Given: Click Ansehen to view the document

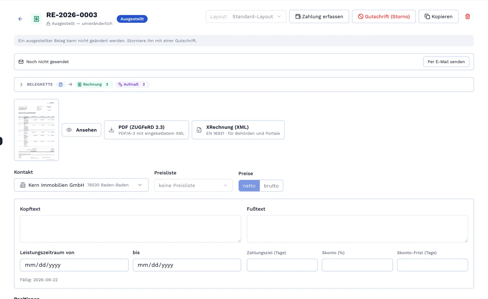Looking at the screenshot, I should tap(82, 130).
